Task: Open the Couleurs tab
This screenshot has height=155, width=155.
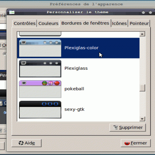Action: coord(48,23)
